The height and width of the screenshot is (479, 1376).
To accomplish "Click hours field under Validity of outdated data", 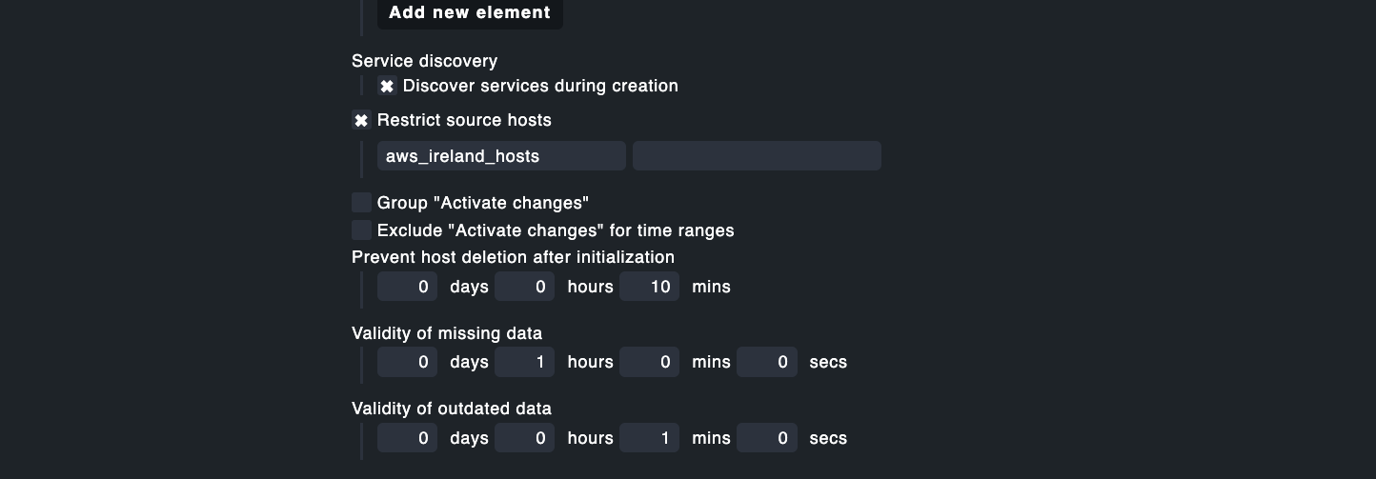I will tap(525, 438).
